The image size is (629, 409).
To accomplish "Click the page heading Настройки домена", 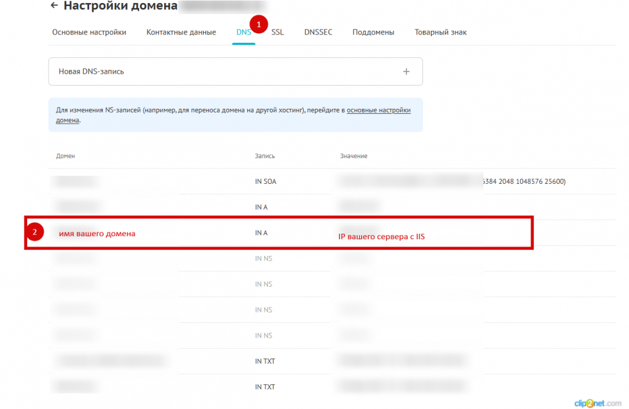I will click(121, 6).
